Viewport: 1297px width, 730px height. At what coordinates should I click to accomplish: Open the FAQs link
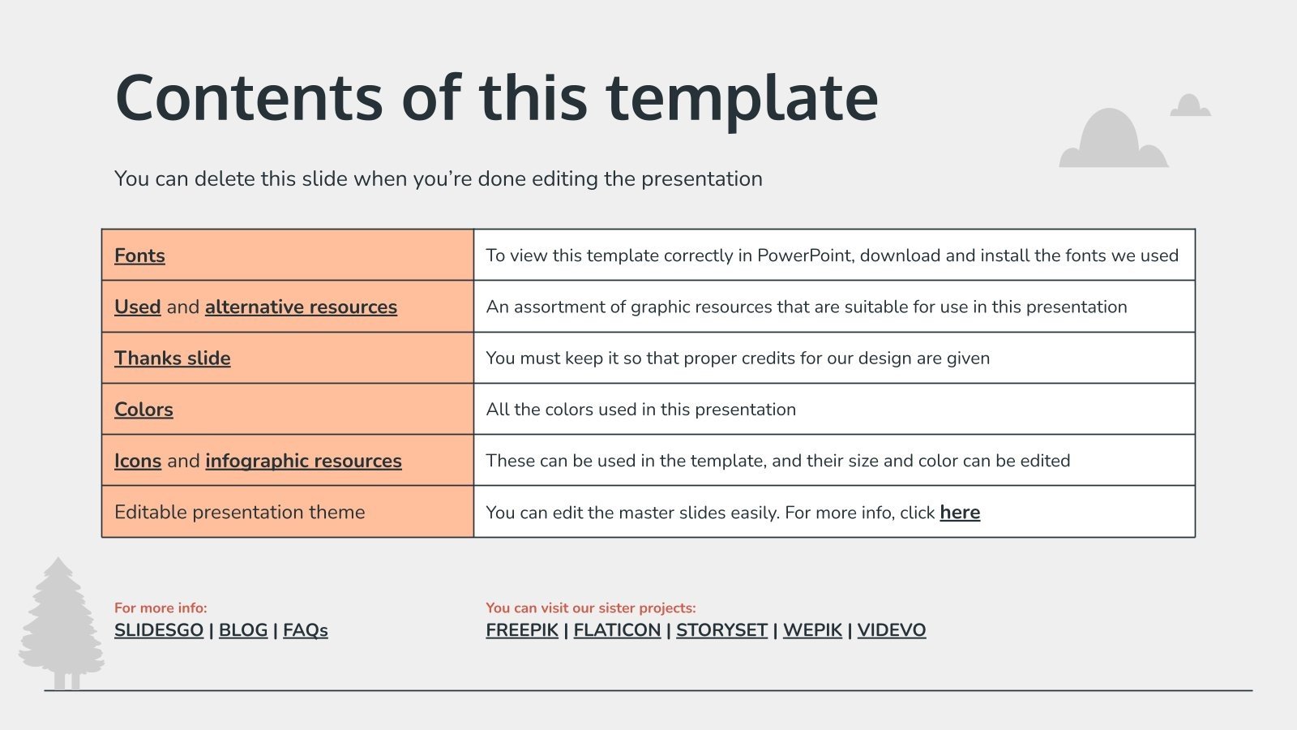(x=306, y=630)
